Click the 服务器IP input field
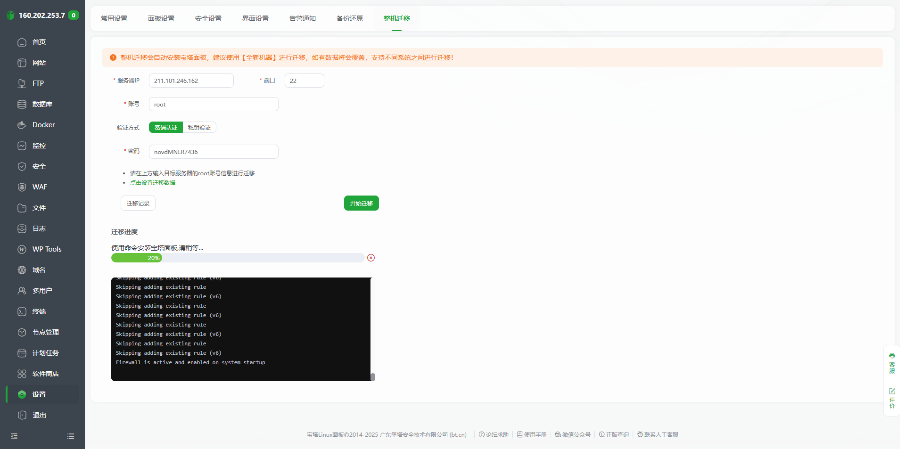Viewport: 905px width, 449px height. [x=190, y=81]
